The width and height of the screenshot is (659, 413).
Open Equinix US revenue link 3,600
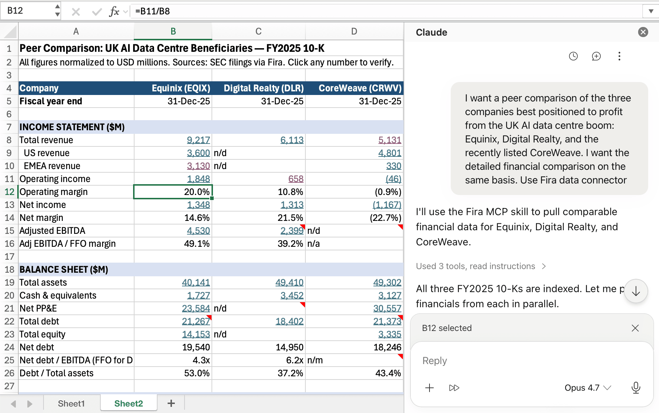tap(198, 153)
